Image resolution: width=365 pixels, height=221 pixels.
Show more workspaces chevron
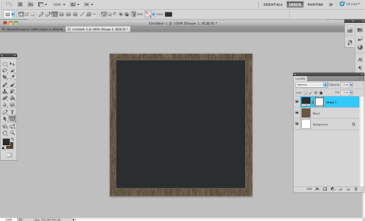coord(331,5)
